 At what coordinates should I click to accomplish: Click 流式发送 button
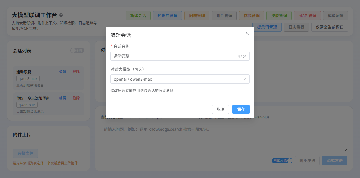point(335,161)
